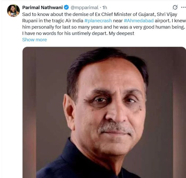Open the Parimal Nathwani display name
The height and width of the screenshot is (178, 186).
(x=43, y=7)
